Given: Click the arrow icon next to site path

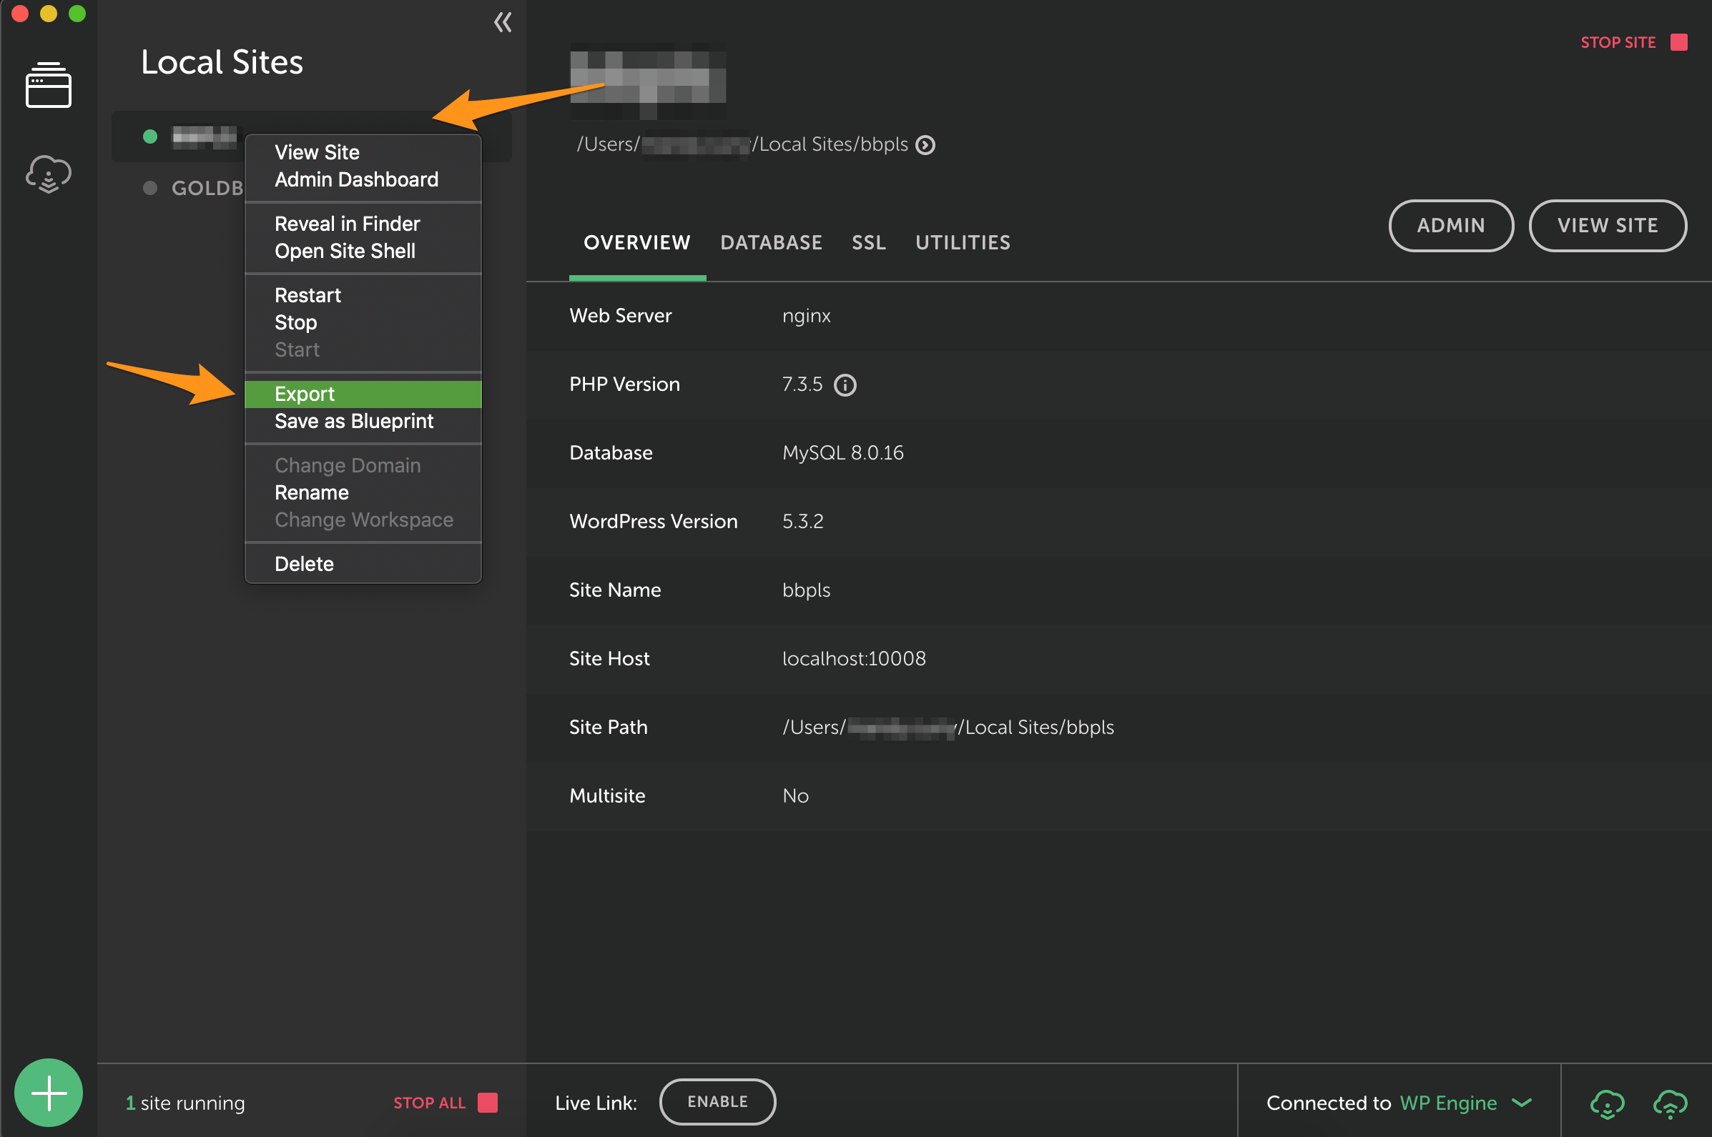Looking at the screenshot, I should tap(925, 145).
